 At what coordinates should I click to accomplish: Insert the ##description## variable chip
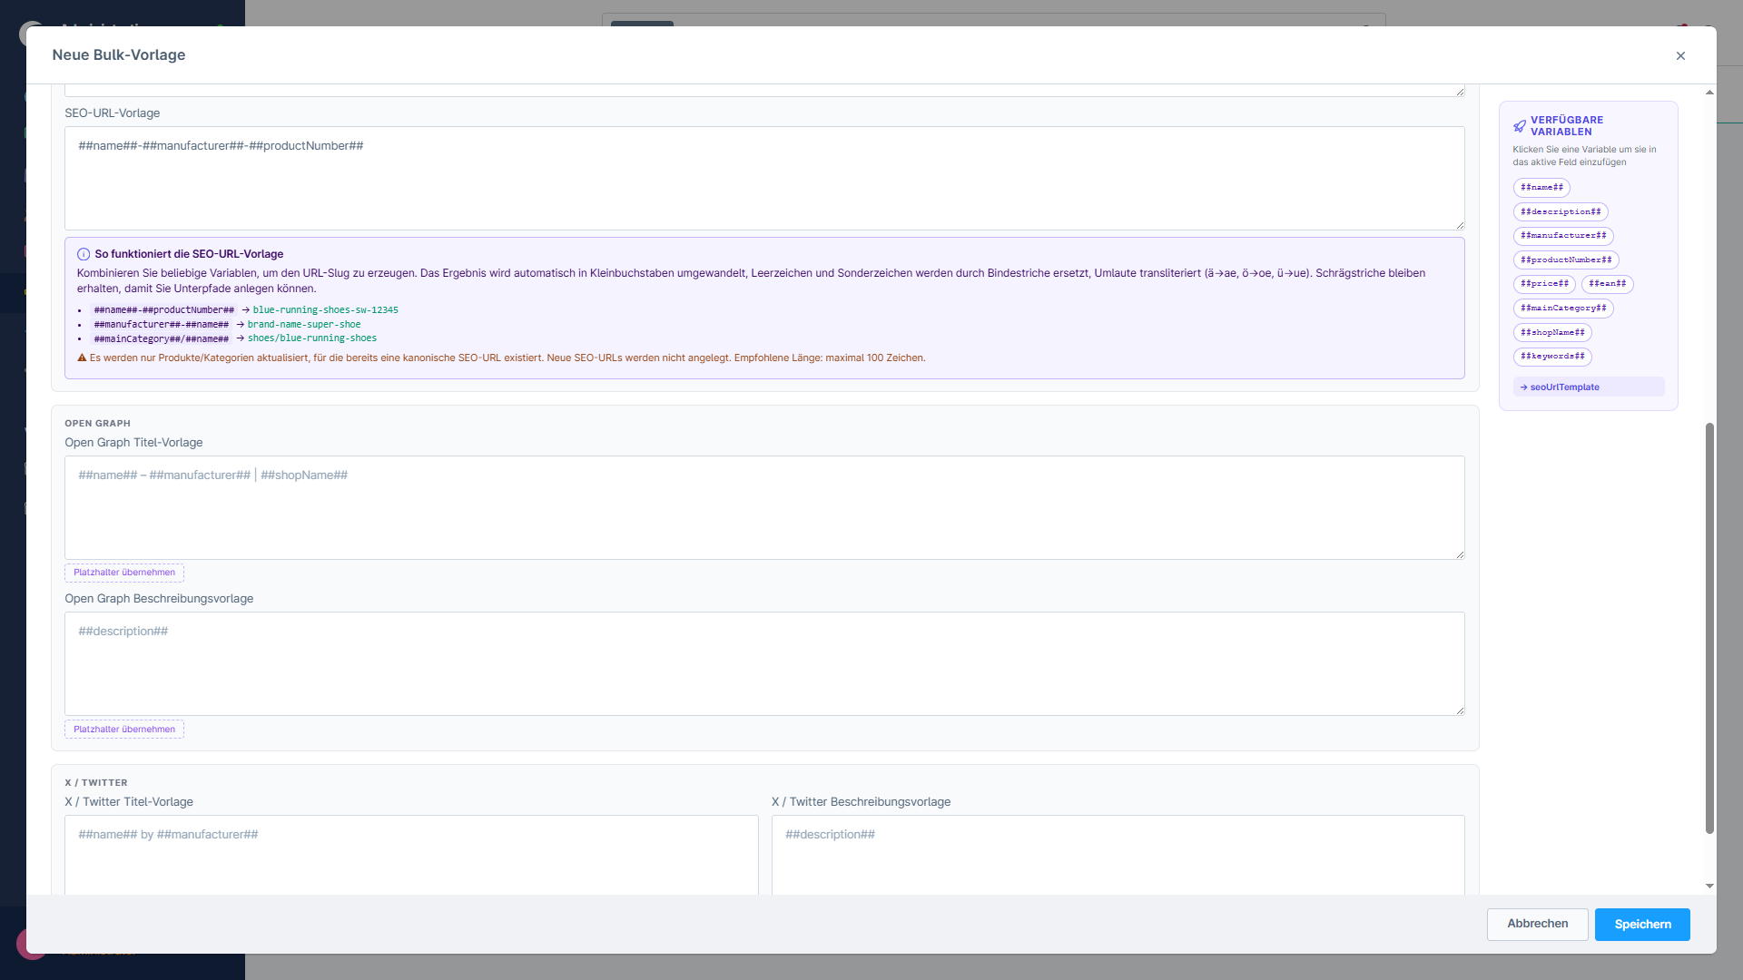(1561, 212)
